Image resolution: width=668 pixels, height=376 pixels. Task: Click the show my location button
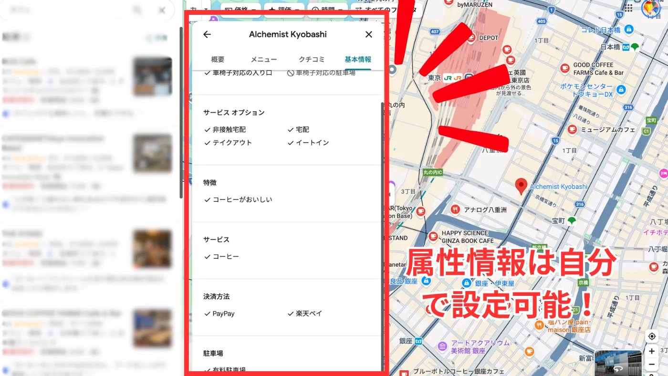652,336
